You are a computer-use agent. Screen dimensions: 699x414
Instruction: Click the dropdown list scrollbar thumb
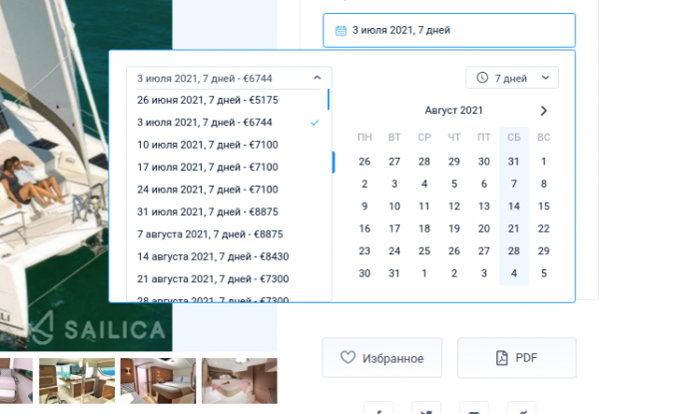[329, 100]
